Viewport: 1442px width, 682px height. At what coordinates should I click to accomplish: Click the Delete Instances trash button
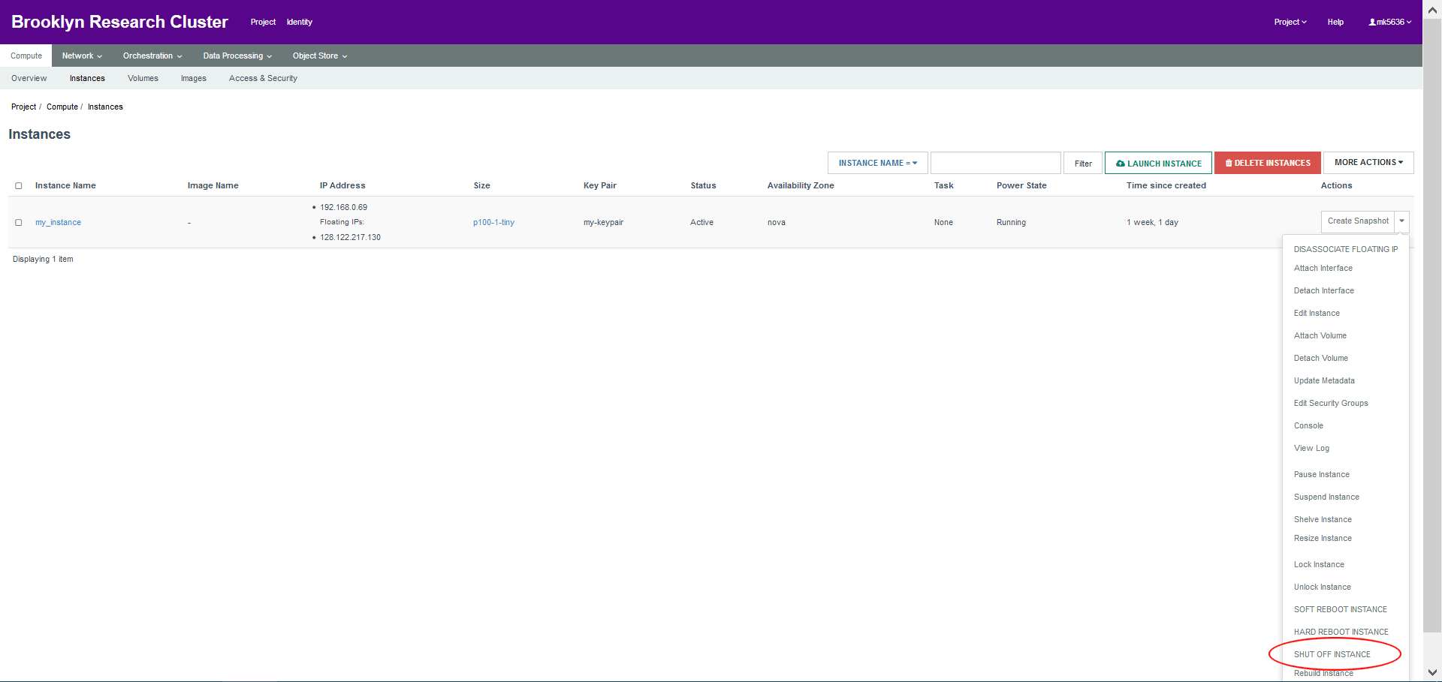1268,163
